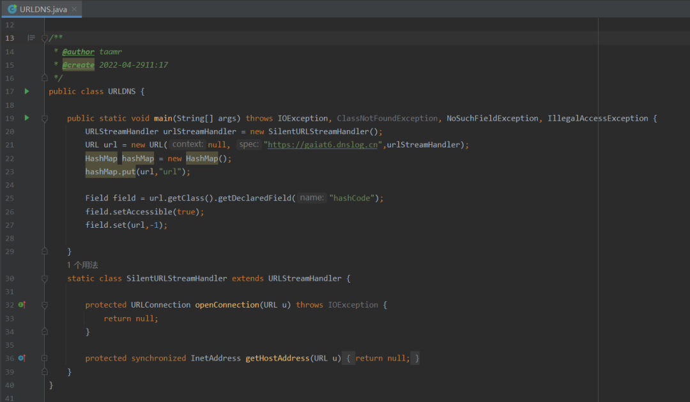Click the 'urlStreamHandler' variable declared on line 20
This screenshot has height=402, width=690.
pyautogui.click(x=199, y=131)
